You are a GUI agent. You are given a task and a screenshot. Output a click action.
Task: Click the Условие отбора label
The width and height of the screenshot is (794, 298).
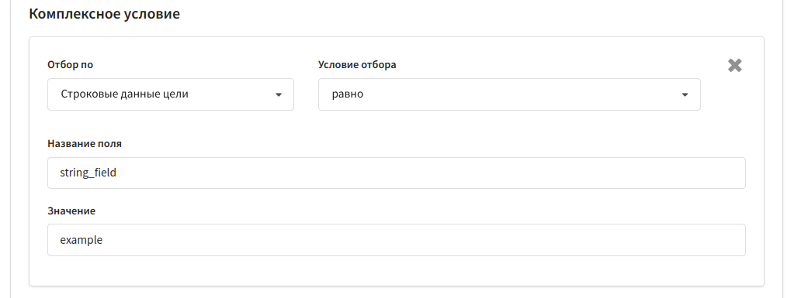click(x=357, y=65)
